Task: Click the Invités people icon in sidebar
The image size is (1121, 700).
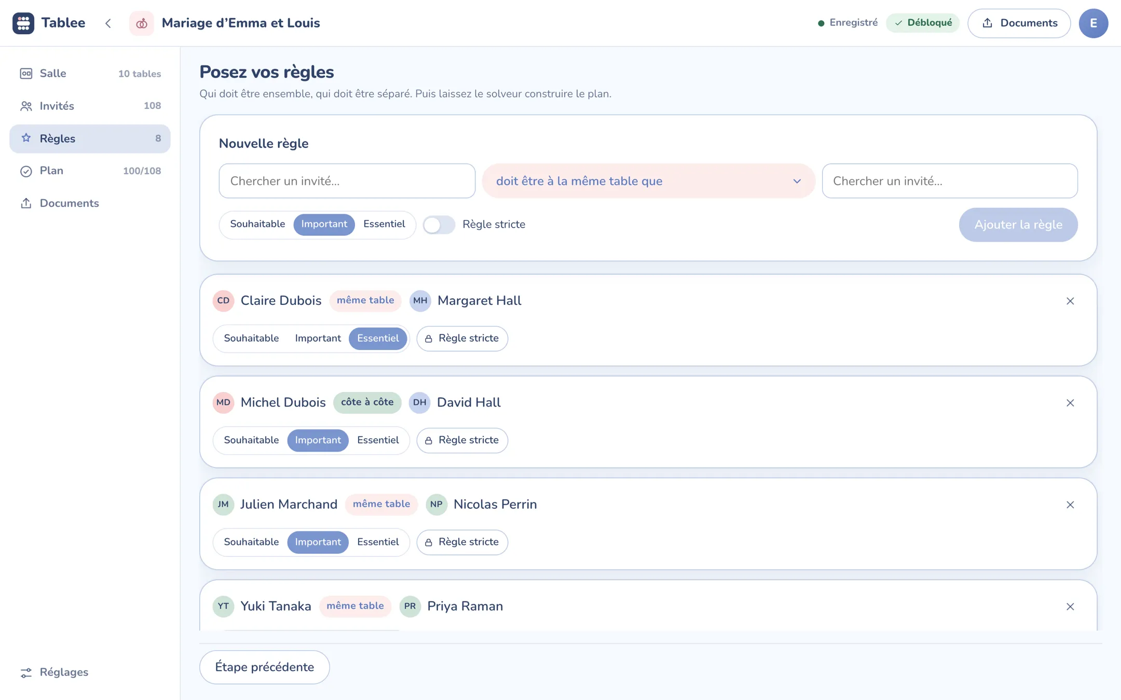Action: click(26, 106)
